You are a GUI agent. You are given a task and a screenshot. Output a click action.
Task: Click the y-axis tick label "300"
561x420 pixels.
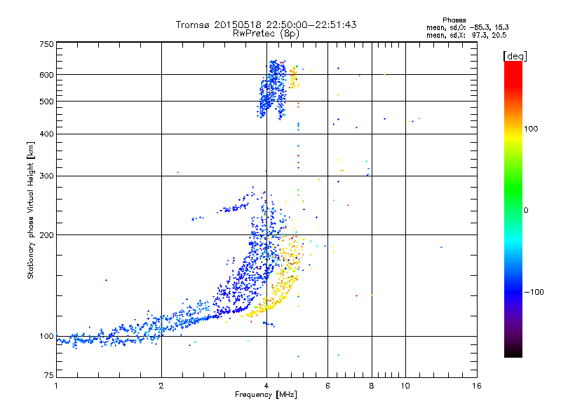(47, 176)
